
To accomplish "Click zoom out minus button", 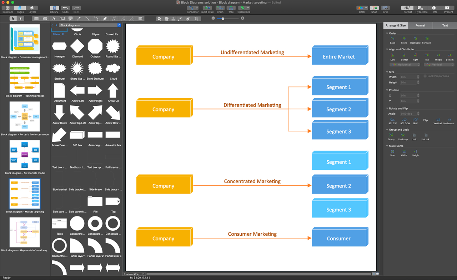I will point(213,18).
